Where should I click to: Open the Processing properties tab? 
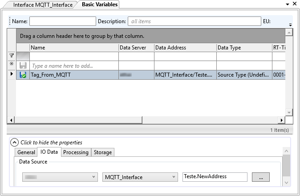tap(76, 152)
